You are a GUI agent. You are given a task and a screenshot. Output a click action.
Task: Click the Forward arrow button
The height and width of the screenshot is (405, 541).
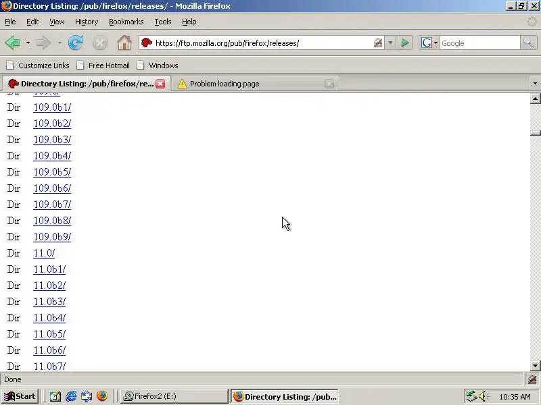(44, 43)
